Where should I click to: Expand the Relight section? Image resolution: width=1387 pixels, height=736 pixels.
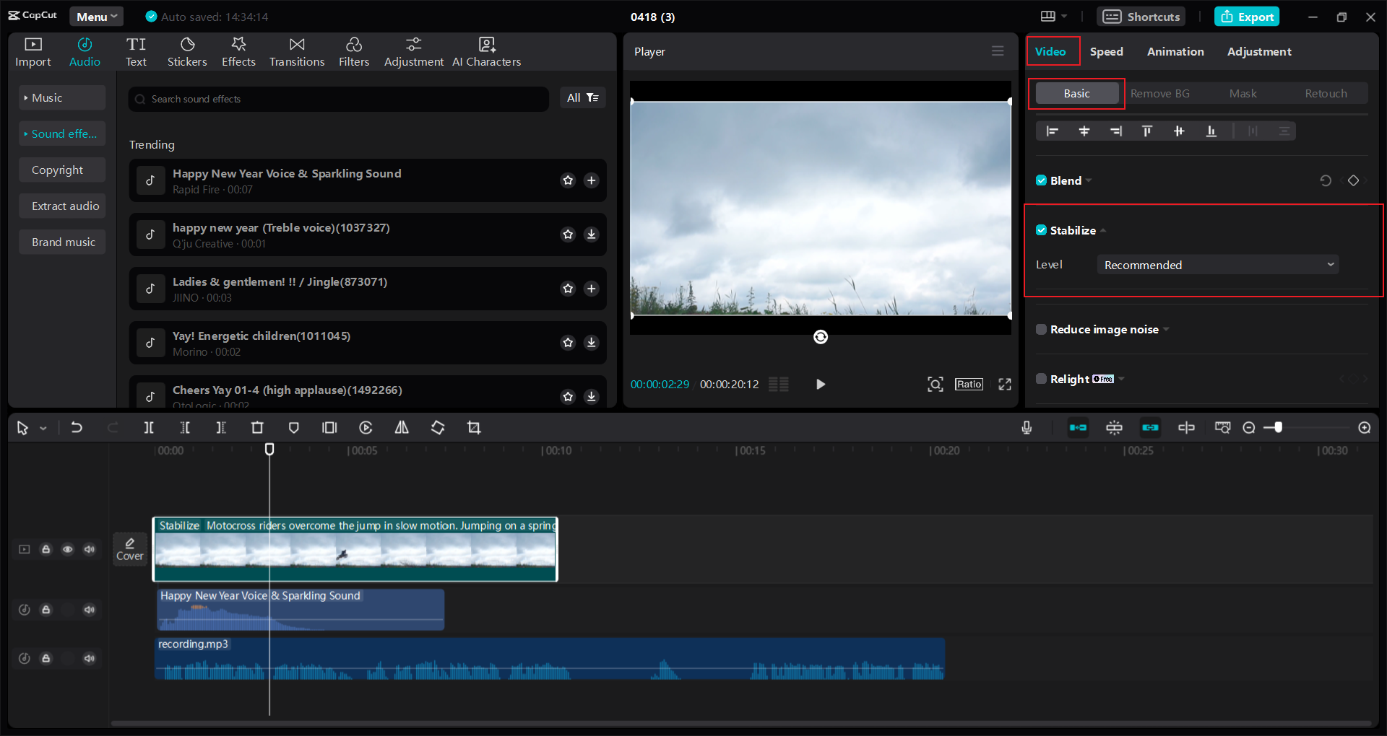point(1121,379)
